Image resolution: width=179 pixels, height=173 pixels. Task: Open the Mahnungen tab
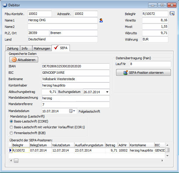(x=42, y=48)
